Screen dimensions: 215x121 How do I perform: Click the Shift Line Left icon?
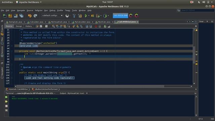click(x=87, y=26)
